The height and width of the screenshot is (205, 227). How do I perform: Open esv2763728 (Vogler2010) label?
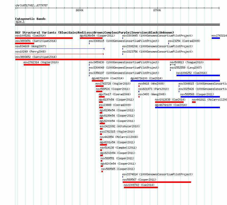click(113, 84)
